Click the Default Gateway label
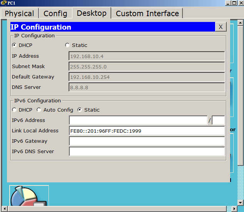Viewport: 244px width, 212px height. point(33,77)
